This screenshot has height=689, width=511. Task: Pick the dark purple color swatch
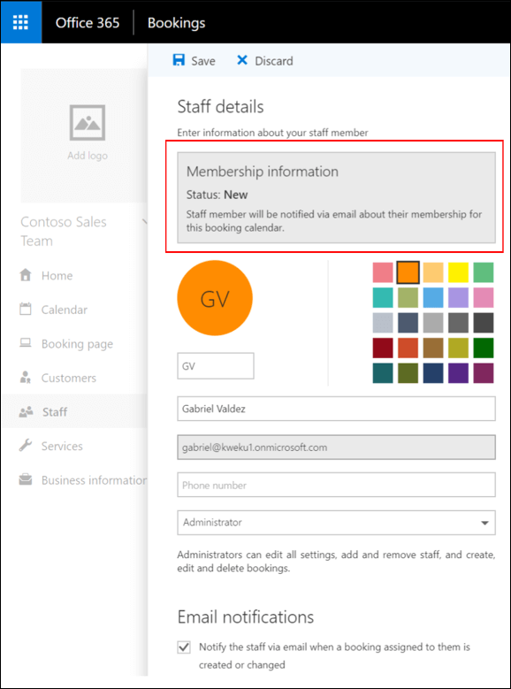click(x=458, y=373)
